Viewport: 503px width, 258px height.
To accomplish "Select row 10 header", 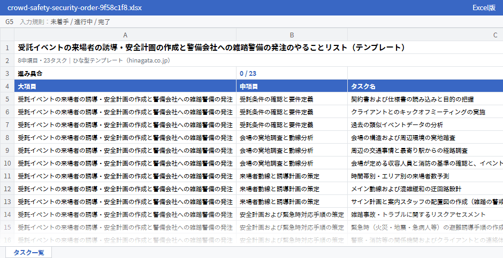I will click(x=7, y=163).
